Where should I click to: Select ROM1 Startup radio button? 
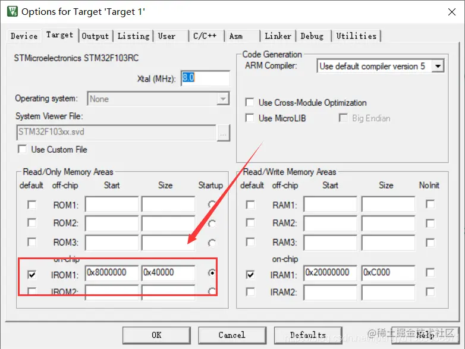212,205
